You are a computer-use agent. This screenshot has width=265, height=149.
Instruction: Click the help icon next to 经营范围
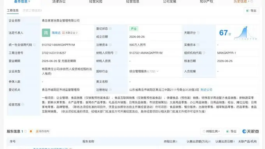click(x=23, y=105)
